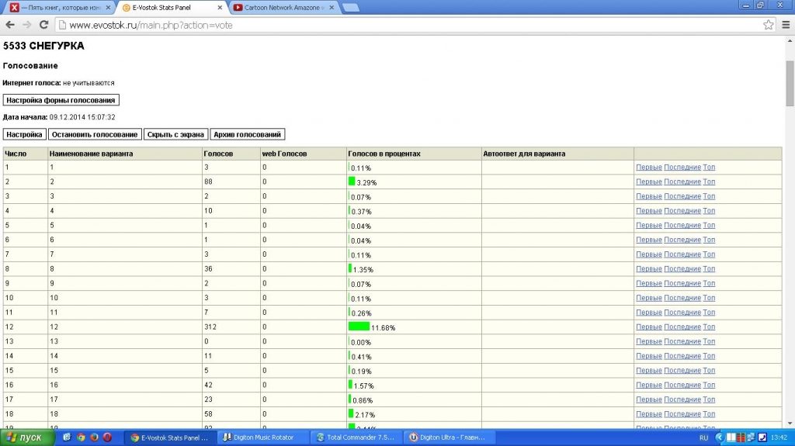The height and width of the screenshot is (446, 795).
Task: Switch to the Пять книг browser tab
Action: 58,8
